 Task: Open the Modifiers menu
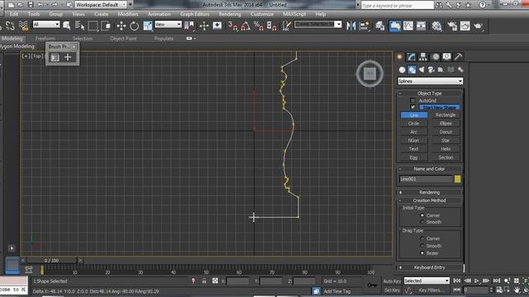coord(128,14)
